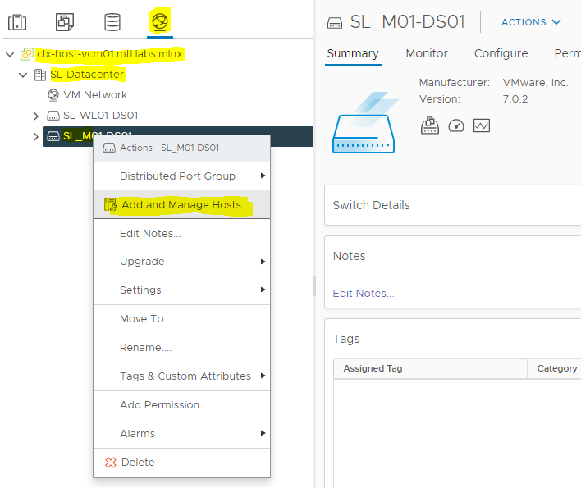Click the datacenter icon next to SL-Datacenter
The width and height of the screenshot is (581, 488).
click(x=40, y=75)
